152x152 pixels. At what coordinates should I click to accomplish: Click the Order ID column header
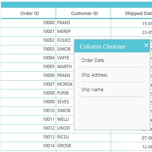tap(29, 13)
